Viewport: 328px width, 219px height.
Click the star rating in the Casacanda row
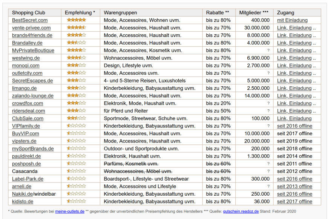[x=77, y=171]
